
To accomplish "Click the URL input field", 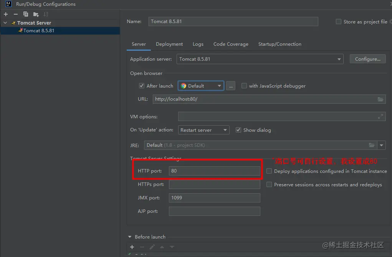I will pyautogui.click(x=269, y=99).
